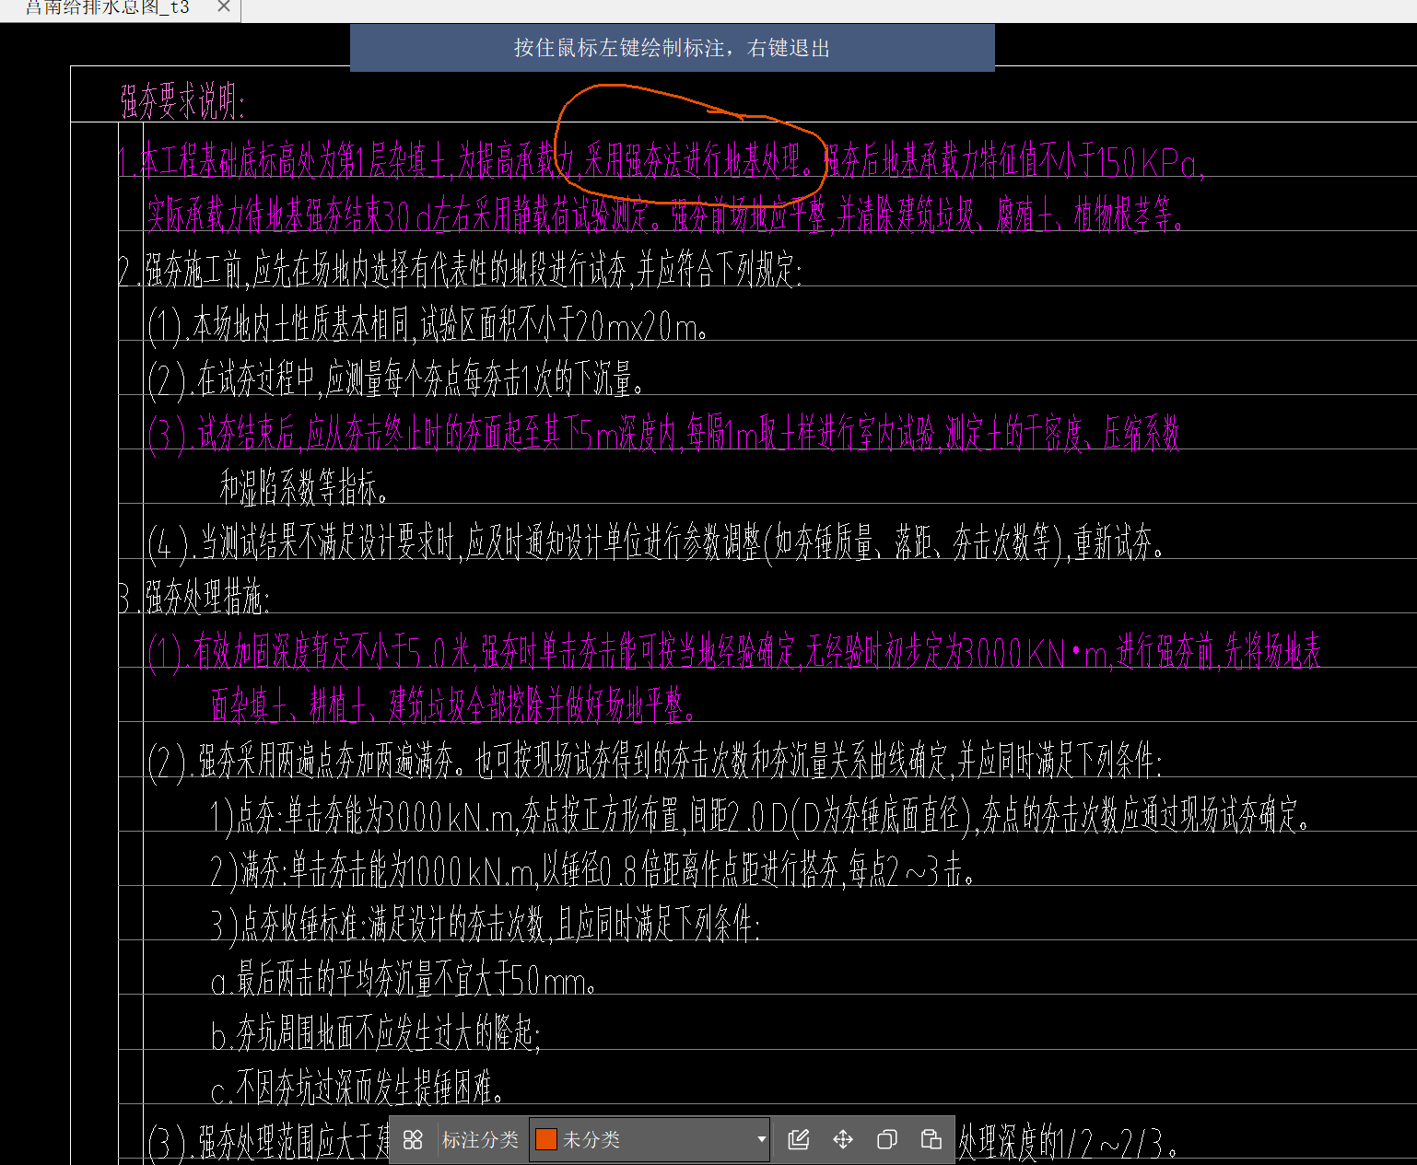Screen dimensions: 1417x1165
Task: Click the orange 未分类 color swatch
Action: (546, 1140)
